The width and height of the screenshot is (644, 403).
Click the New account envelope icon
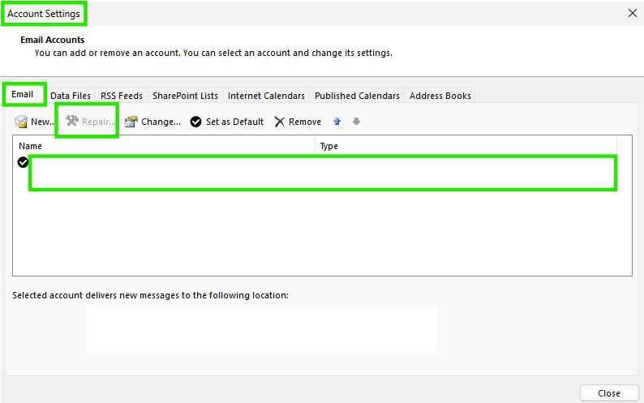tap(21, 122)
